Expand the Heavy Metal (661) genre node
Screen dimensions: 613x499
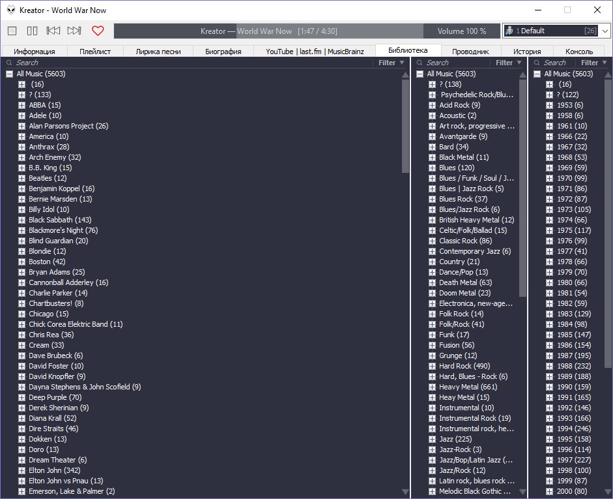click(x=432, y=387)
